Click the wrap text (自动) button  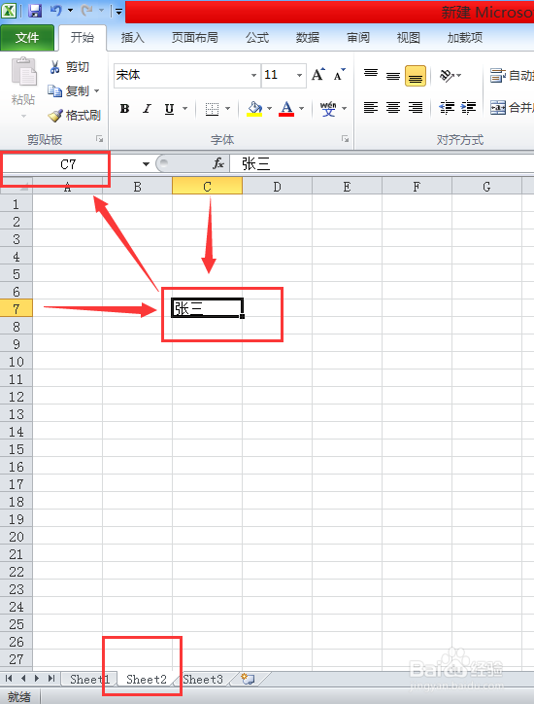(512, 76)
